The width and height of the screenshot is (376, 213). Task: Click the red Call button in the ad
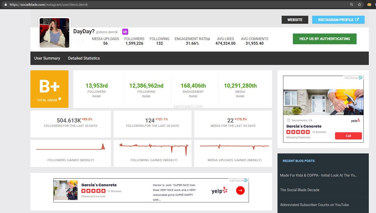click(348, 136)
